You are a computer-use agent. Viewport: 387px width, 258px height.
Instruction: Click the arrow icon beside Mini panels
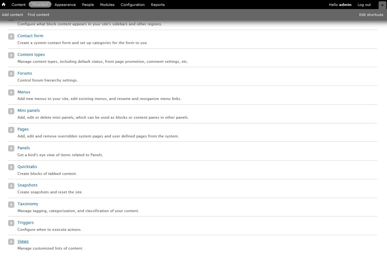(x=11, y=111)
